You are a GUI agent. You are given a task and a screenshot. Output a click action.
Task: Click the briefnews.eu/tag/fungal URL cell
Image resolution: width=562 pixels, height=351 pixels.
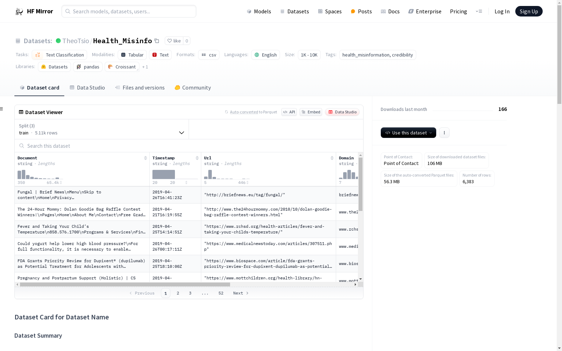pyautogui.click(x=268, y=195)
